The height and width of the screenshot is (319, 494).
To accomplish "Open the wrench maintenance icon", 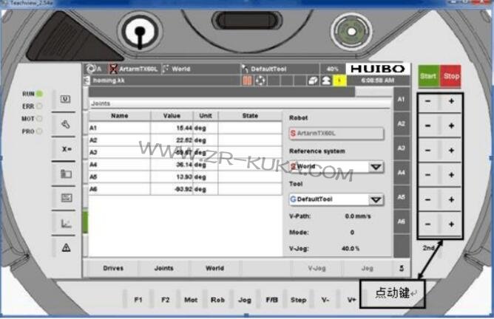I will pyautogui.click(x=65, y=123).
